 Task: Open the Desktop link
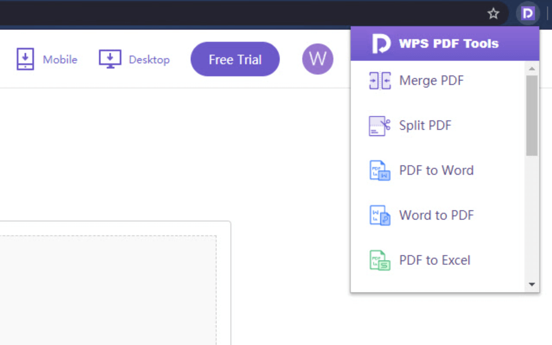point(149,60)
